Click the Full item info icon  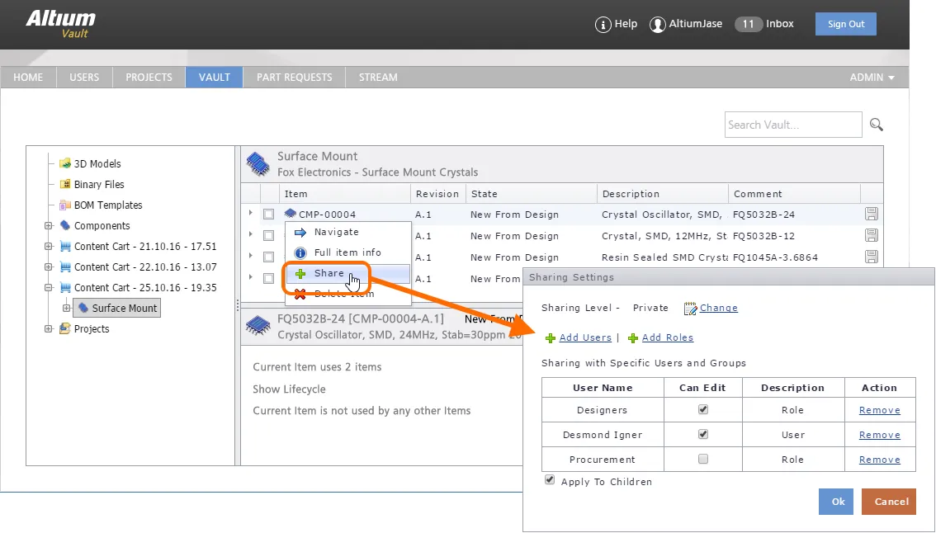click(300, 252)
